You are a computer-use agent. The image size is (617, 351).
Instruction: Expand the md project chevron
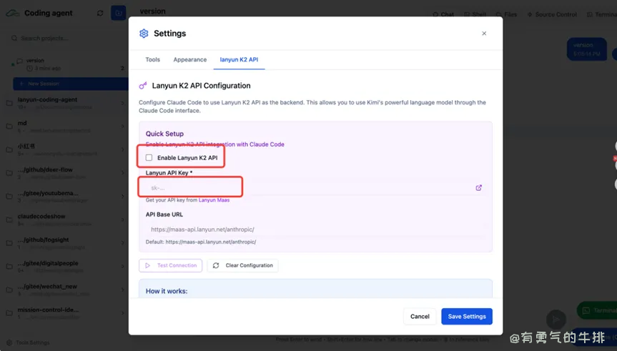pyautogui.click(x=123, y=127)
